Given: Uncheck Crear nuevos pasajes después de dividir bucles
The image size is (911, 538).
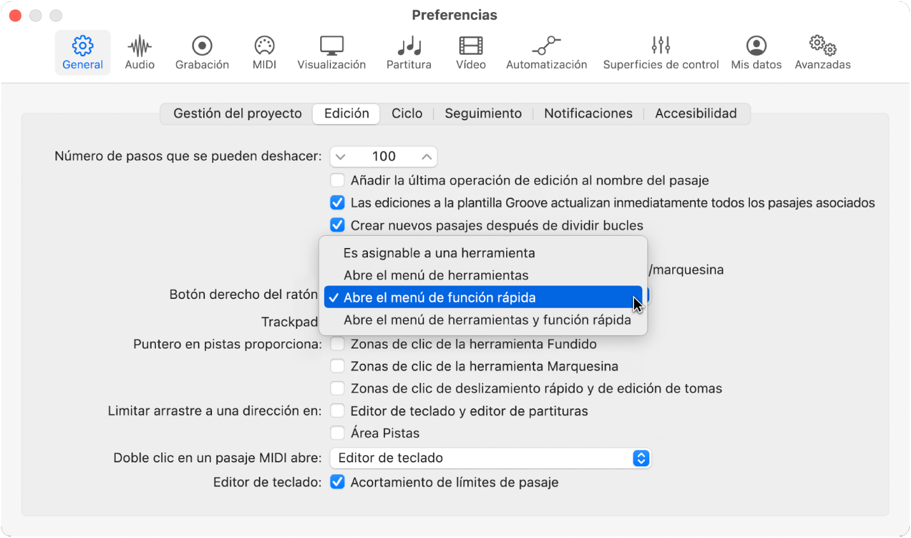Looking at the screenshot, I should pos(337,225).
